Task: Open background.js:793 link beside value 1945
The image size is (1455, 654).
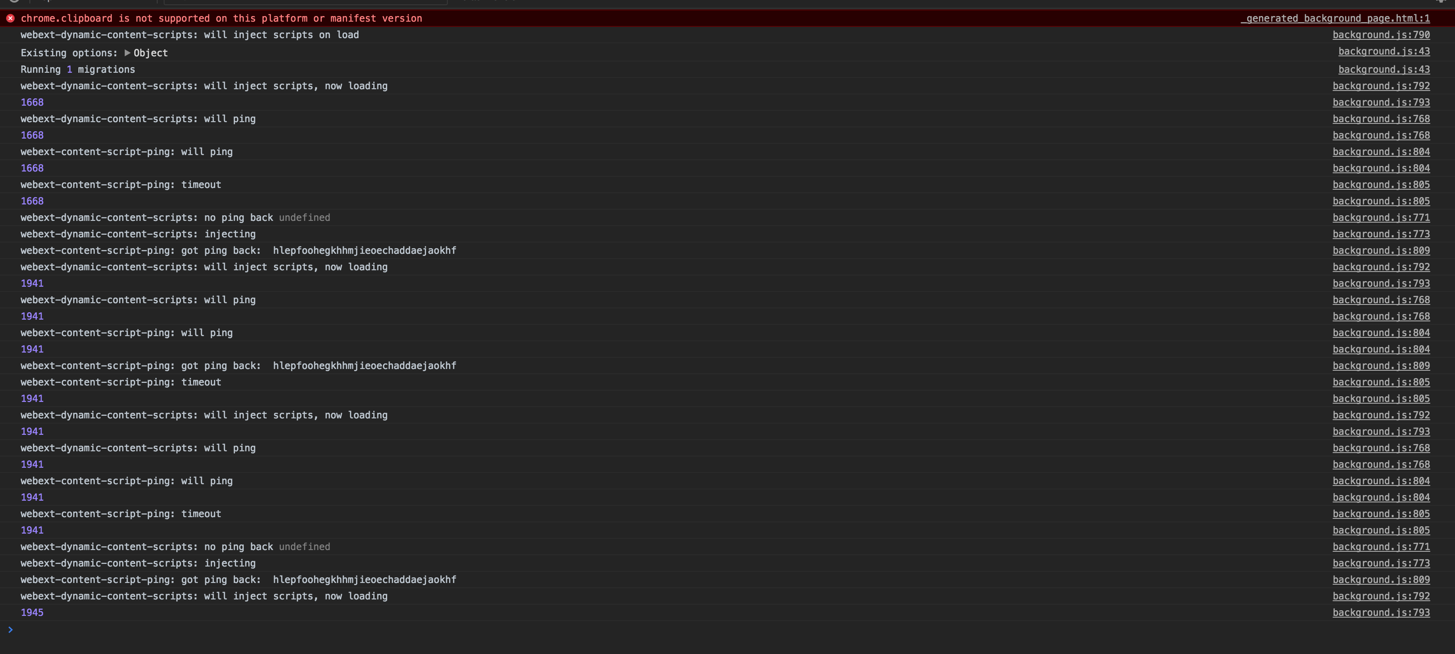Action: (x=1381, y=613)
